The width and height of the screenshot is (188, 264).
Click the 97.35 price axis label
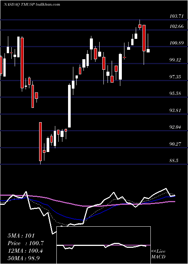(x=176, y=77)
